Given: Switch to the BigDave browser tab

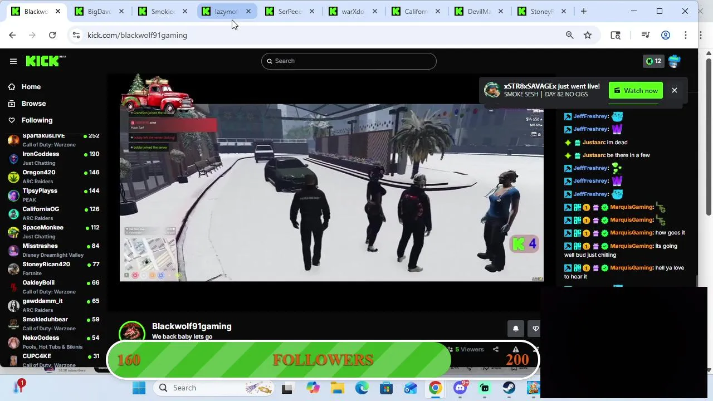Looking at the screenshot, I should [x=100, y=11].
